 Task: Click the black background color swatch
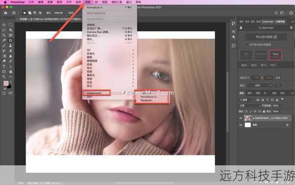coord(9,87)
